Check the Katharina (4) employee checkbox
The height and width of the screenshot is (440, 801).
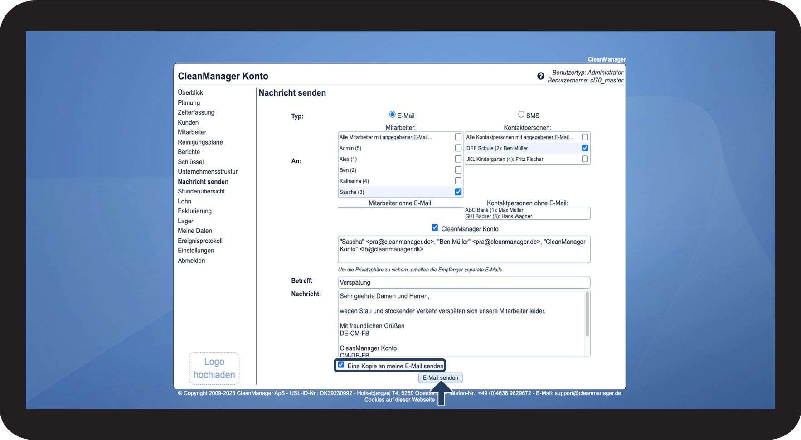click(458, 181)
